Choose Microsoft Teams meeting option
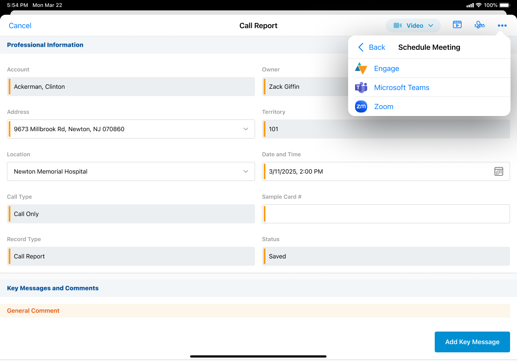 402,87
